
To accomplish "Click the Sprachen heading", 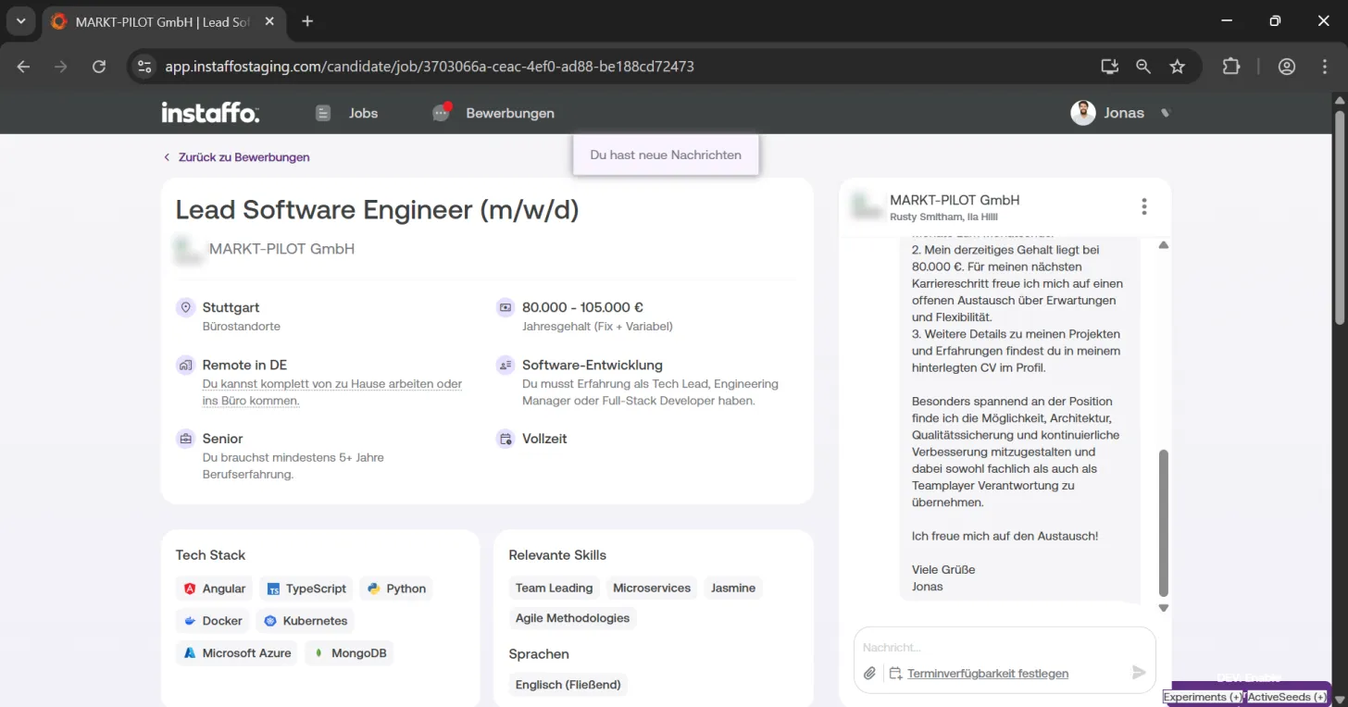I will click(539, 654).
